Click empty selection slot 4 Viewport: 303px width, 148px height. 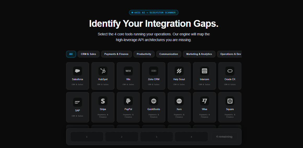click(191, 137)
